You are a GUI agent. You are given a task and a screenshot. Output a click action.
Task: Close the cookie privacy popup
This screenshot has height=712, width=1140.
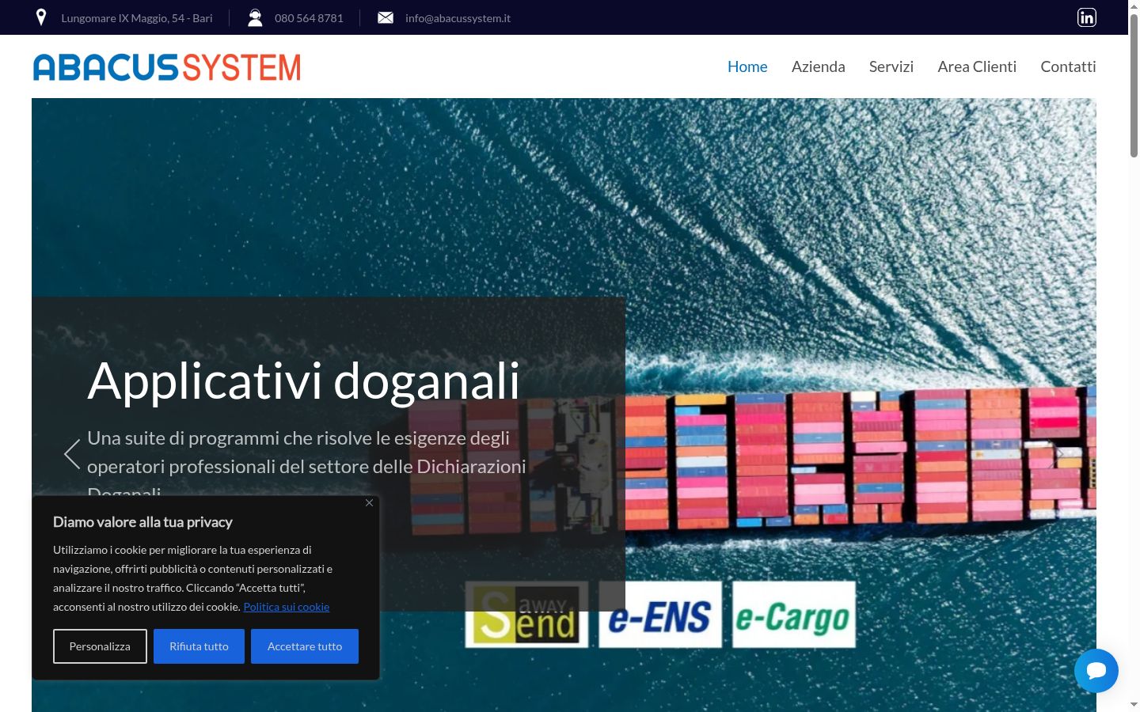coord(369,502)
